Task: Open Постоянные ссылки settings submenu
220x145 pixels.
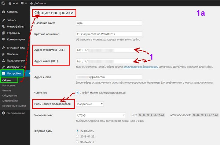Action: [14, 106]
